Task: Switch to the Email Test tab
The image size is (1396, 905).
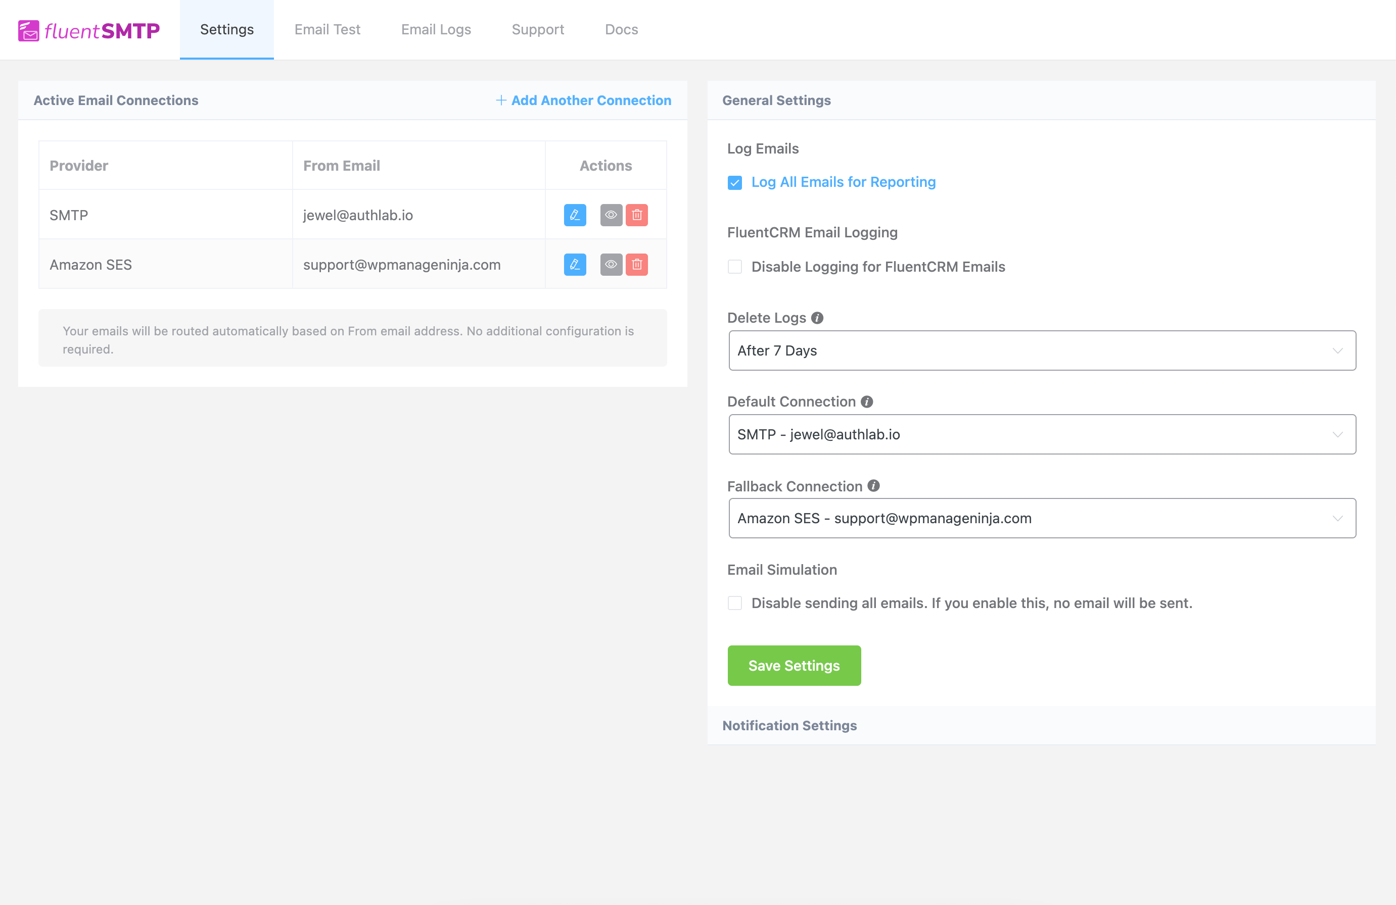Action: 327,29
